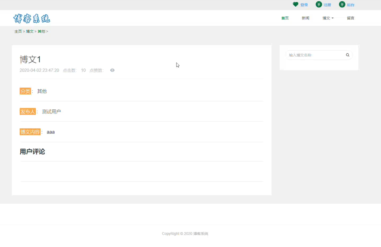Click the orange 博文内容 label
Viewport: 381px width, 247px height.
point(30,132)
